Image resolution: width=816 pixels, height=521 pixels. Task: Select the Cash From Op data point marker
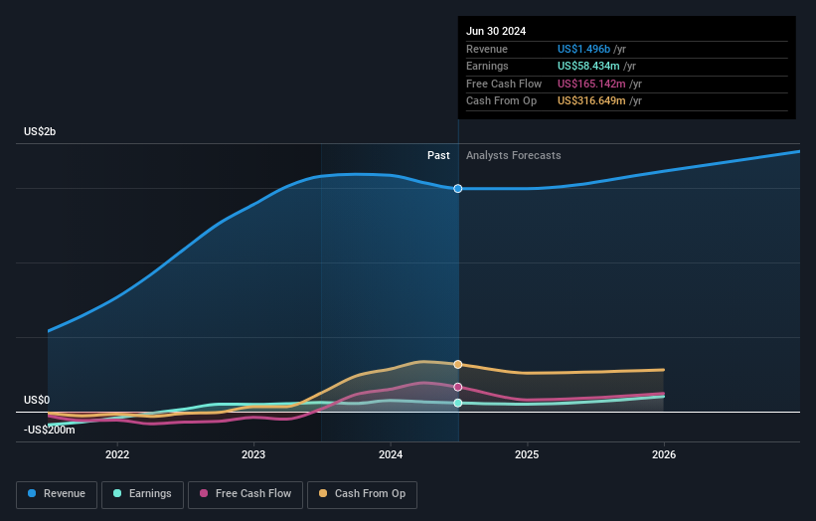point(458,364)
